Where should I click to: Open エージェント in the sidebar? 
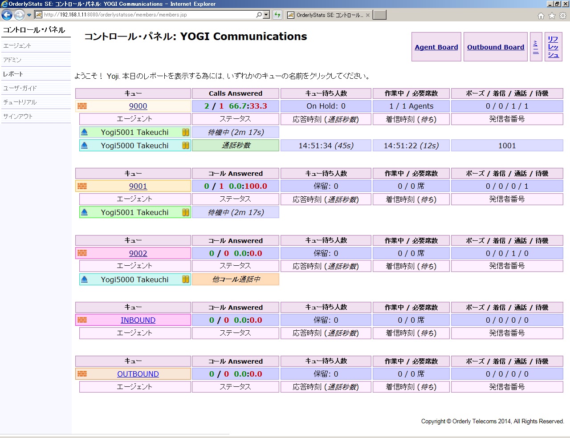17,46
